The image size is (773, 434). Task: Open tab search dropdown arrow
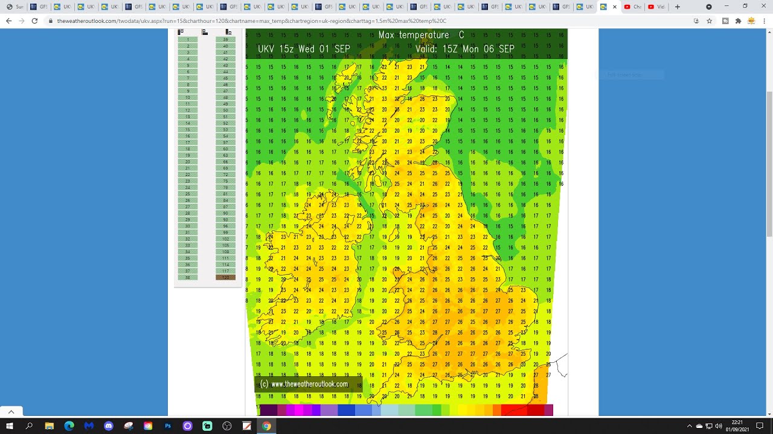click(709, 7)
